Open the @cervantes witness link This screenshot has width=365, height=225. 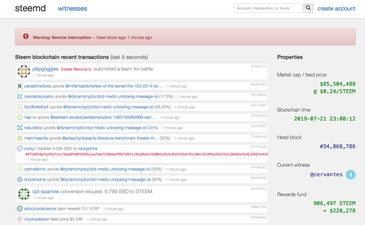click(326, 174)
